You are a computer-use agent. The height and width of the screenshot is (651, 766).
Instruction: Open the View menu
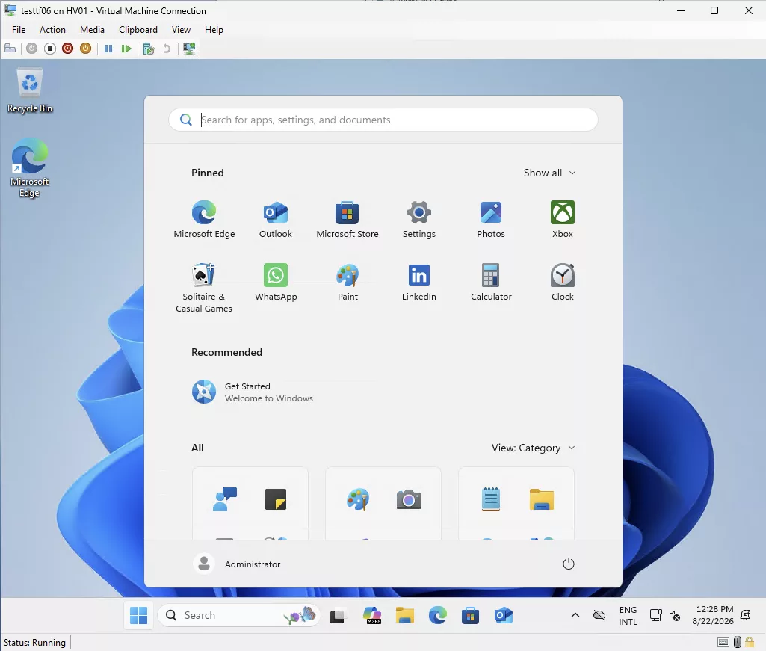pyautogui.click(x=181, y=30)
